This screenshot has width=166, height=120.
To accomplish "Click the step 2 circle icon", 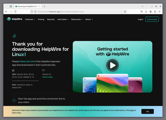I will (x=14, y=101).
